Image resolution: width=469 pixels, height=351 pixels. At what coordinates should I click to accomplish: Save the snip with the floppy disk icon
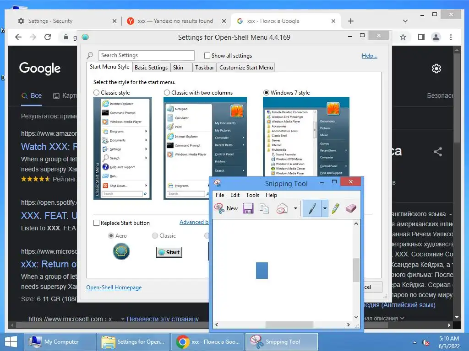tap(248, 208)
